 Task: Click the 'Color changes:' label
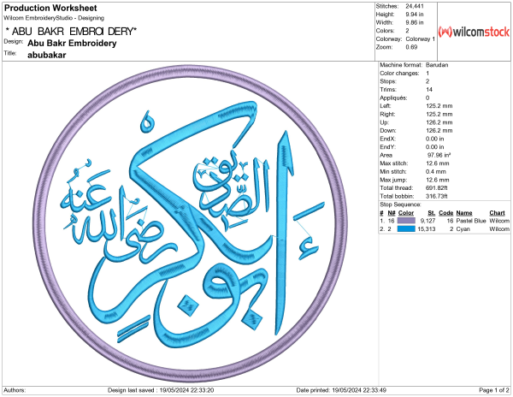(399, 74)
